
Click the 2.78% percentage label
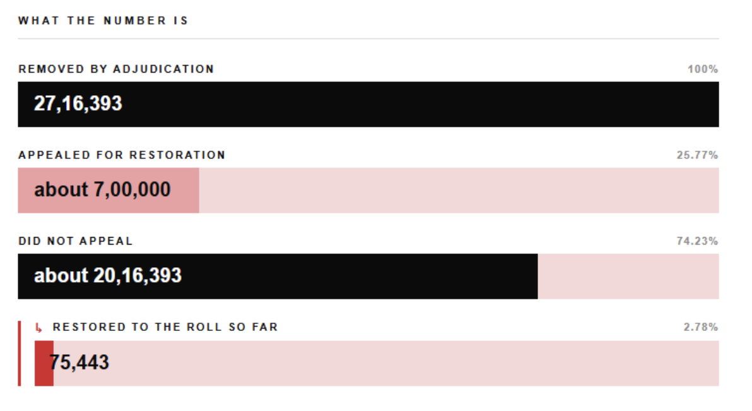[701, 327]
